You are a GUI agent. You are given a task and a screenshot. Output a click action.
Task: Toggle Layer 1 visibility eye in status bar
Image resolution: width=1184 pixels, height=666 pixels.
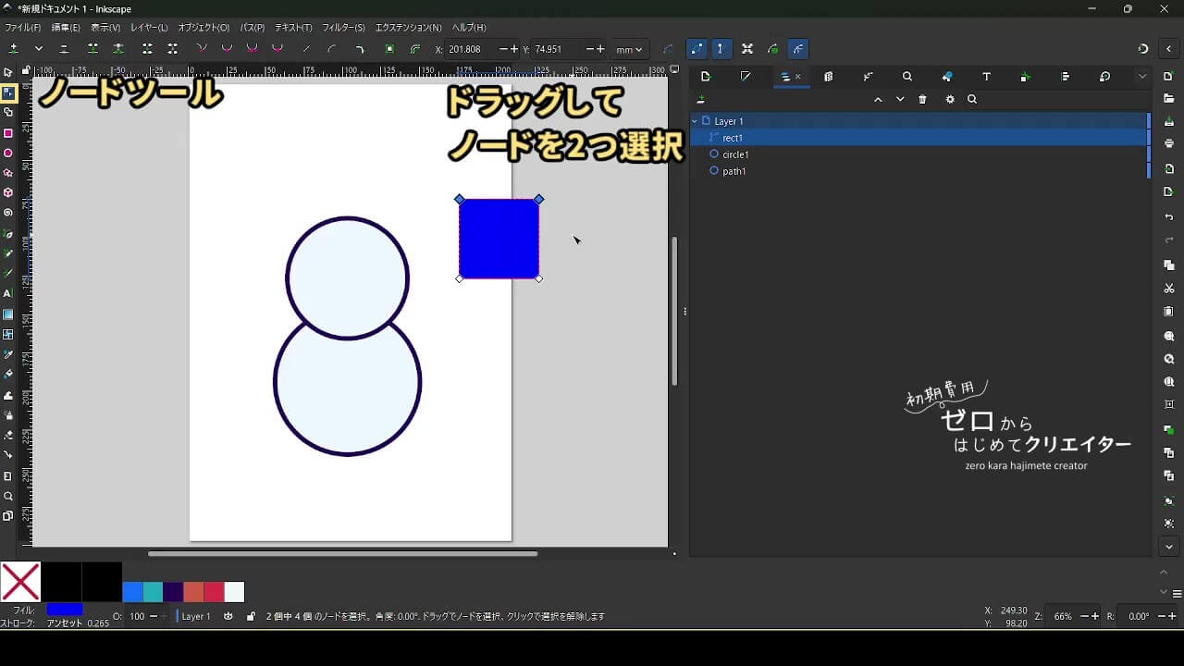228,616
